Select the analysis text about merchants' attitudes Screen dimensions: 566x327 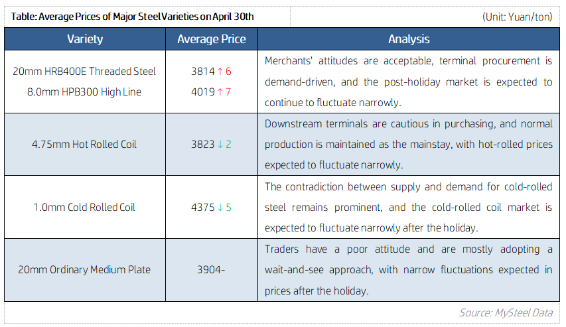point(408,82)
